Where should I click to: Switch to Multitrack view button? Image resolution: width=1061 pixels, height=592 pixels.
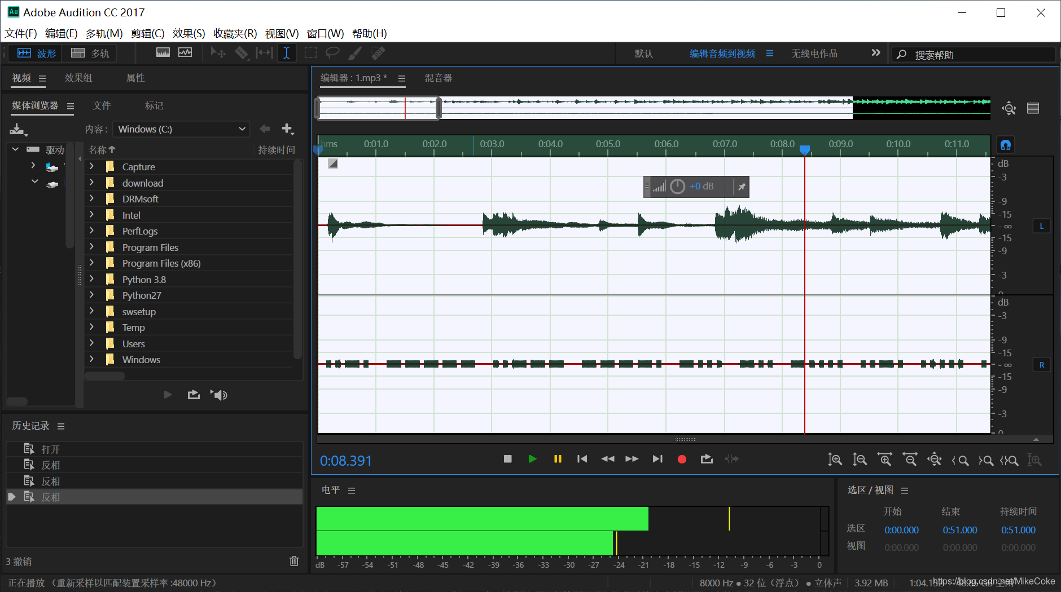[x=90, y=54]
